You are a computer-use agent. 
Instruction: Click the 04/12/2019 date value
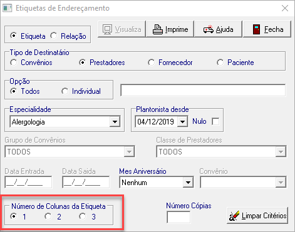point(155,122)
